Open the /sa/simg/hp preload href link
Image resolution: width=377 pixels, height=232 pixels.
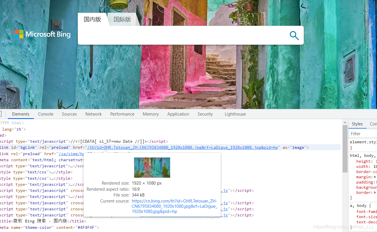click(71, 154)
